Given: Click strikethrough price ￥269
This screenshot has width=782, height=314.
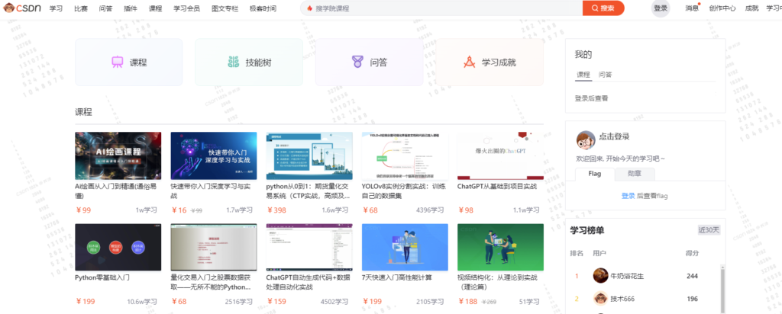Looking at the screenshot, I should coord(488,302).
